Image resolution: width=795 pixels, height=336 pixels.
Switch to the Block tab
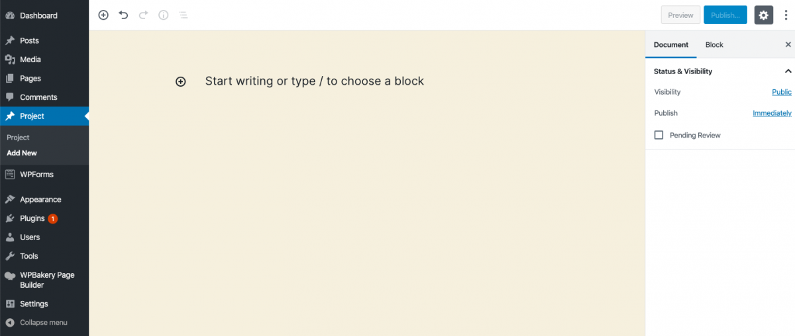(x=714, y=45)
